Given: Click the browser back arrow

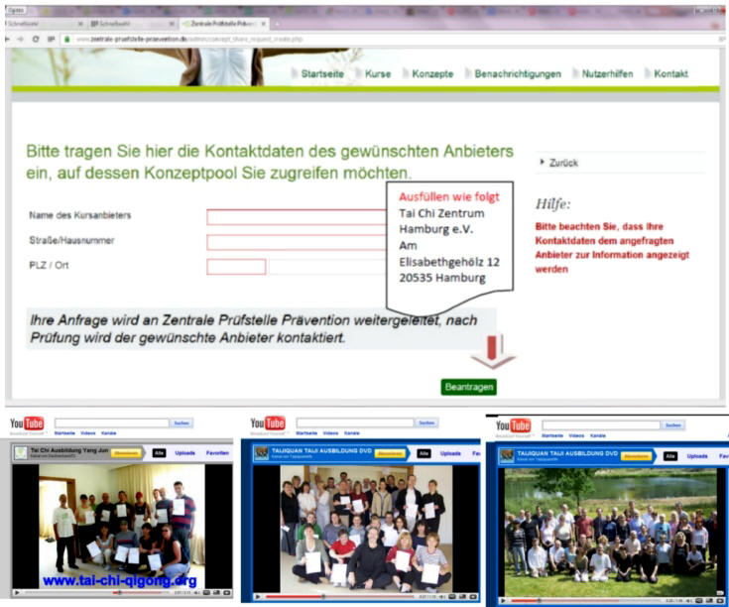Looking at the screenshot, I should tap(8, 39).
